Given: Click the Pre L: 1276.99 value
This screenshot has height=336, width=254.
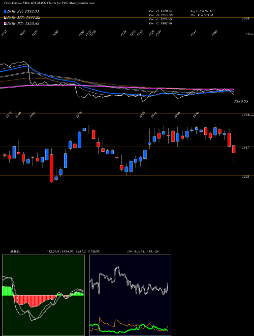Looking at the screenshot, I should coord(161,19).
